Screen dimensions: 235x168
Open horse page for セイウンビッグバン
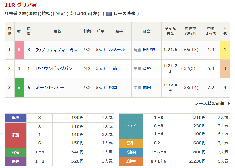click(54, 68)
